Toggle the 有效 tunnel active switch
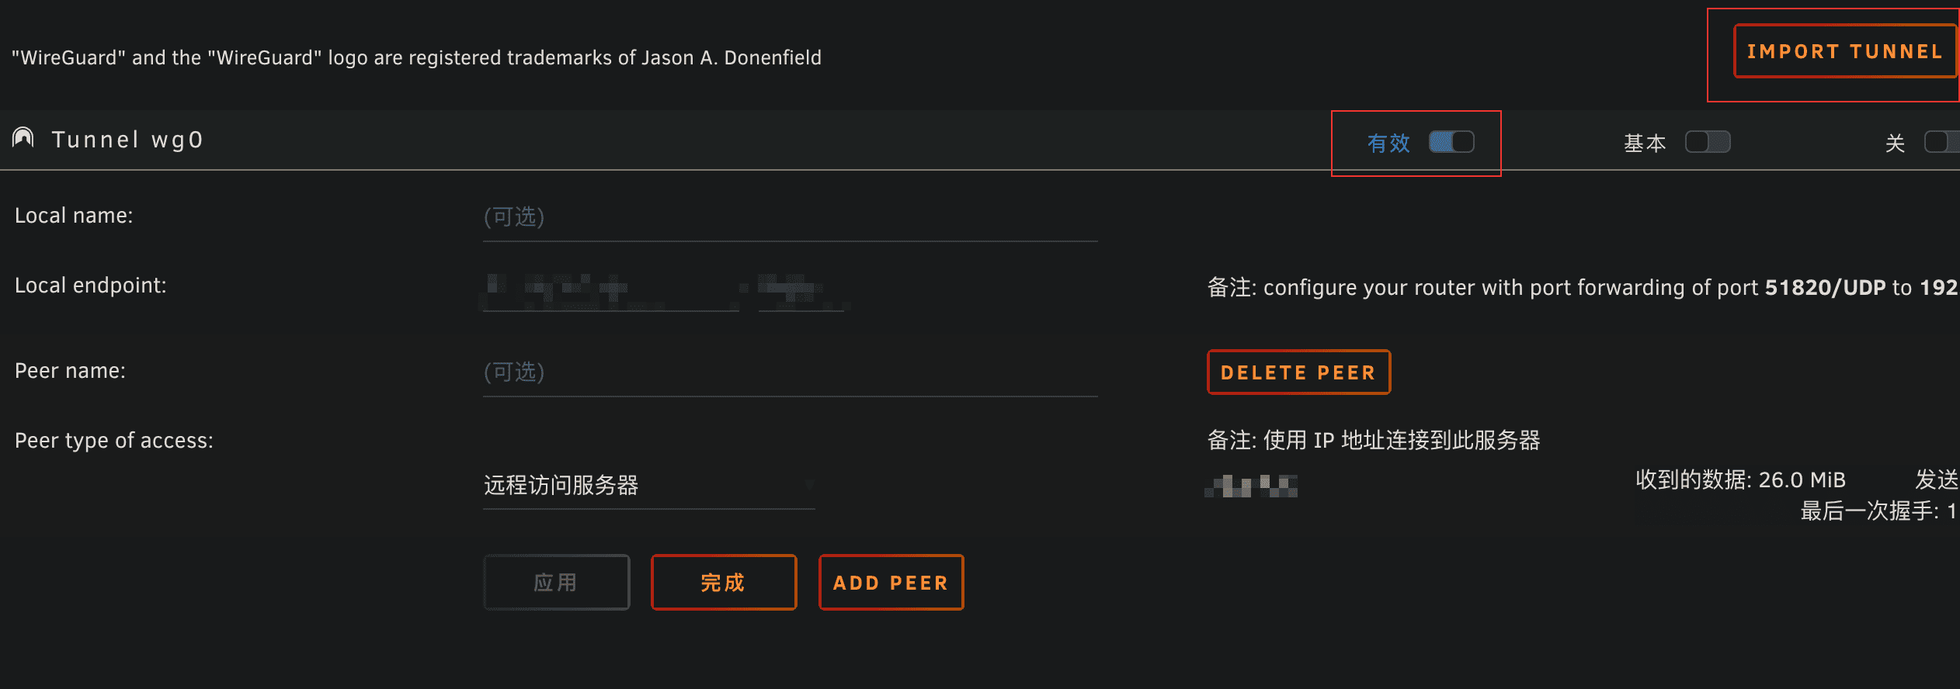 [1451, 142]
